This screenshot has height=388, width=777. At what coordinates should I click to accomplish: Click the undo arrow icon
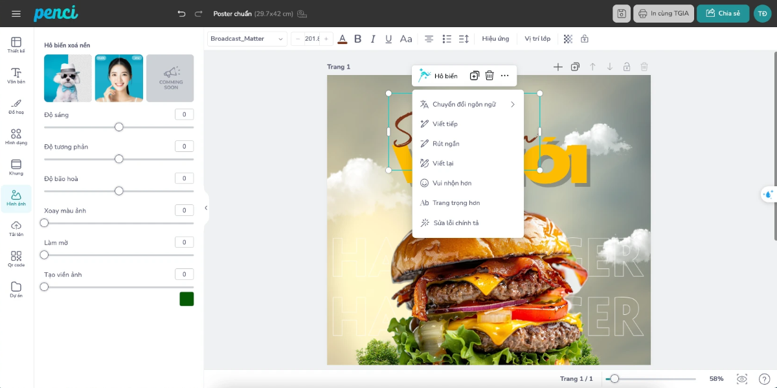pyautogui.click(x=181, y=14)
